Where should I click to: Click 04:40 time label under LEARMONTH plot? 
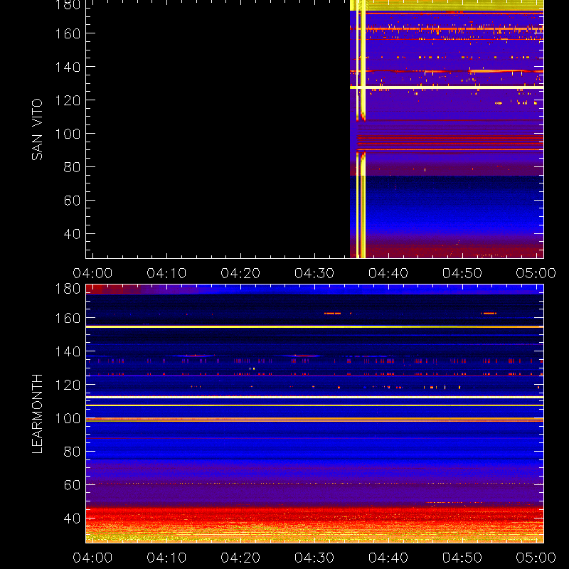pos(388,558)
